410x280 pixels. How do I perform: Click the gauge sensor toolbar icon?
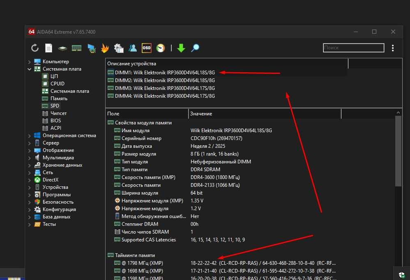coord(161,48)
